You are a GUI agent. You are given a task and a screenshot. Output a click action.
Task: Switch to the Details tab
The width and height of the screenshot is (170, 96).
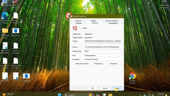pyautogui.click(x=93, y=21)
